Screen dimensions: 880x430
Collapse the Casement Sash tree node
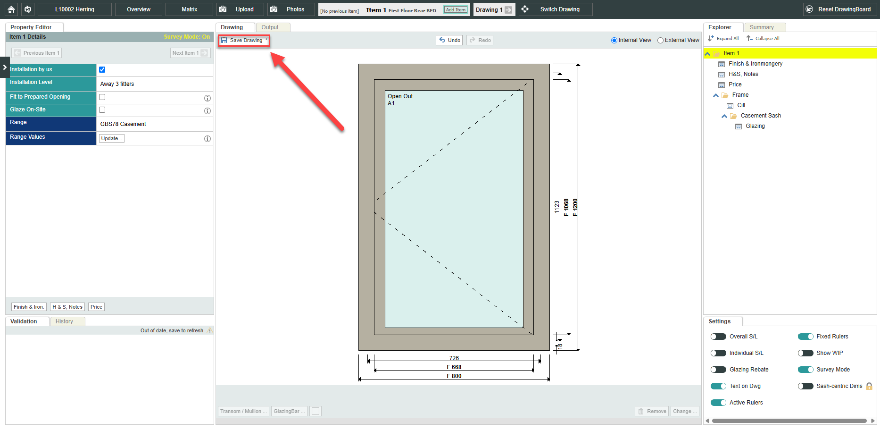point(724,116)
